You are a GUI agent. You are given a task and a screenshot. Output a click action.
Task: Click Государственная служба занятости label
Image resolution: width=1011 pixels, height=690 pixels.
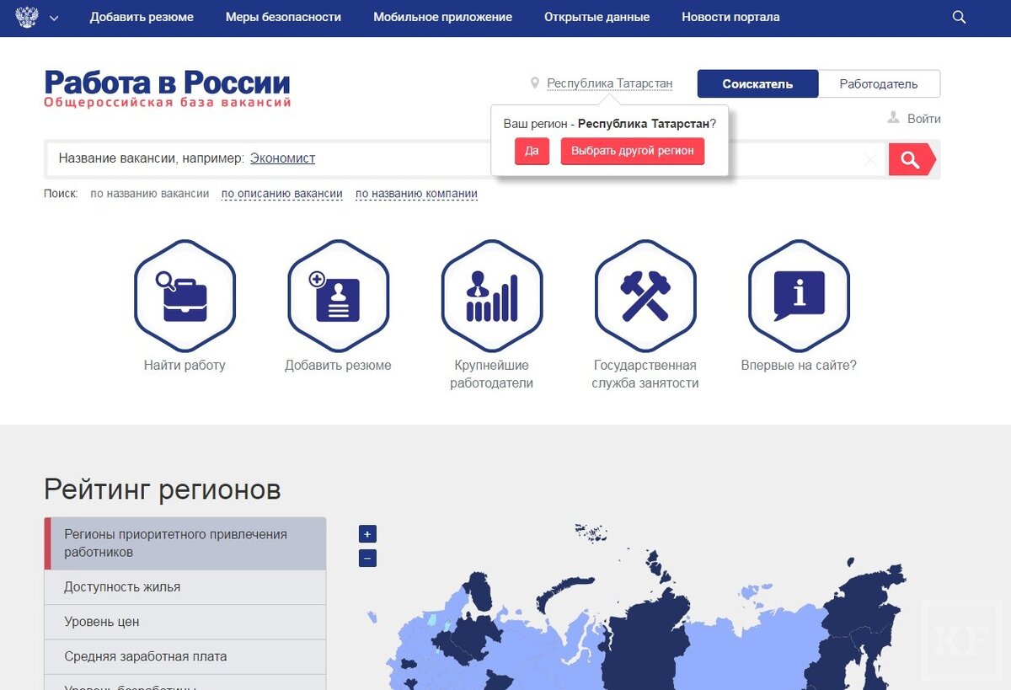pyautogui.click(x=645, y=374)
